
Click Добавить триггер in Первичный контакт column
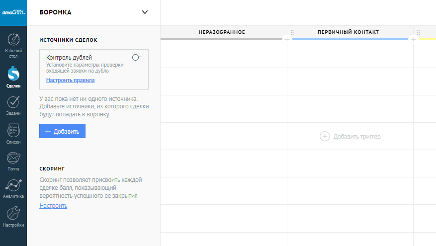(350, 136)
